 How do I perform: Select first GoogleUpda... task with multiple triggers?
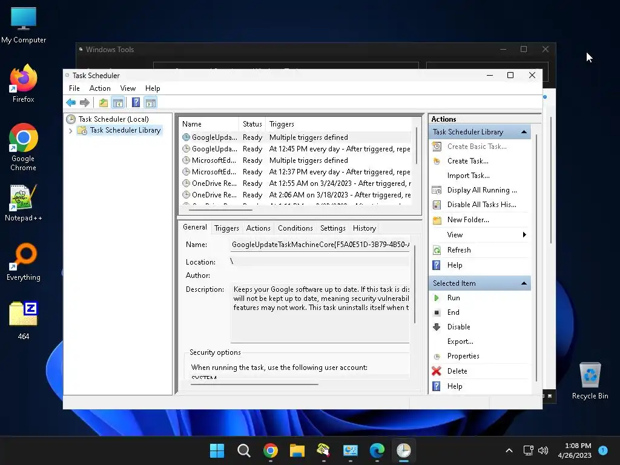click(x=295, y=137)
